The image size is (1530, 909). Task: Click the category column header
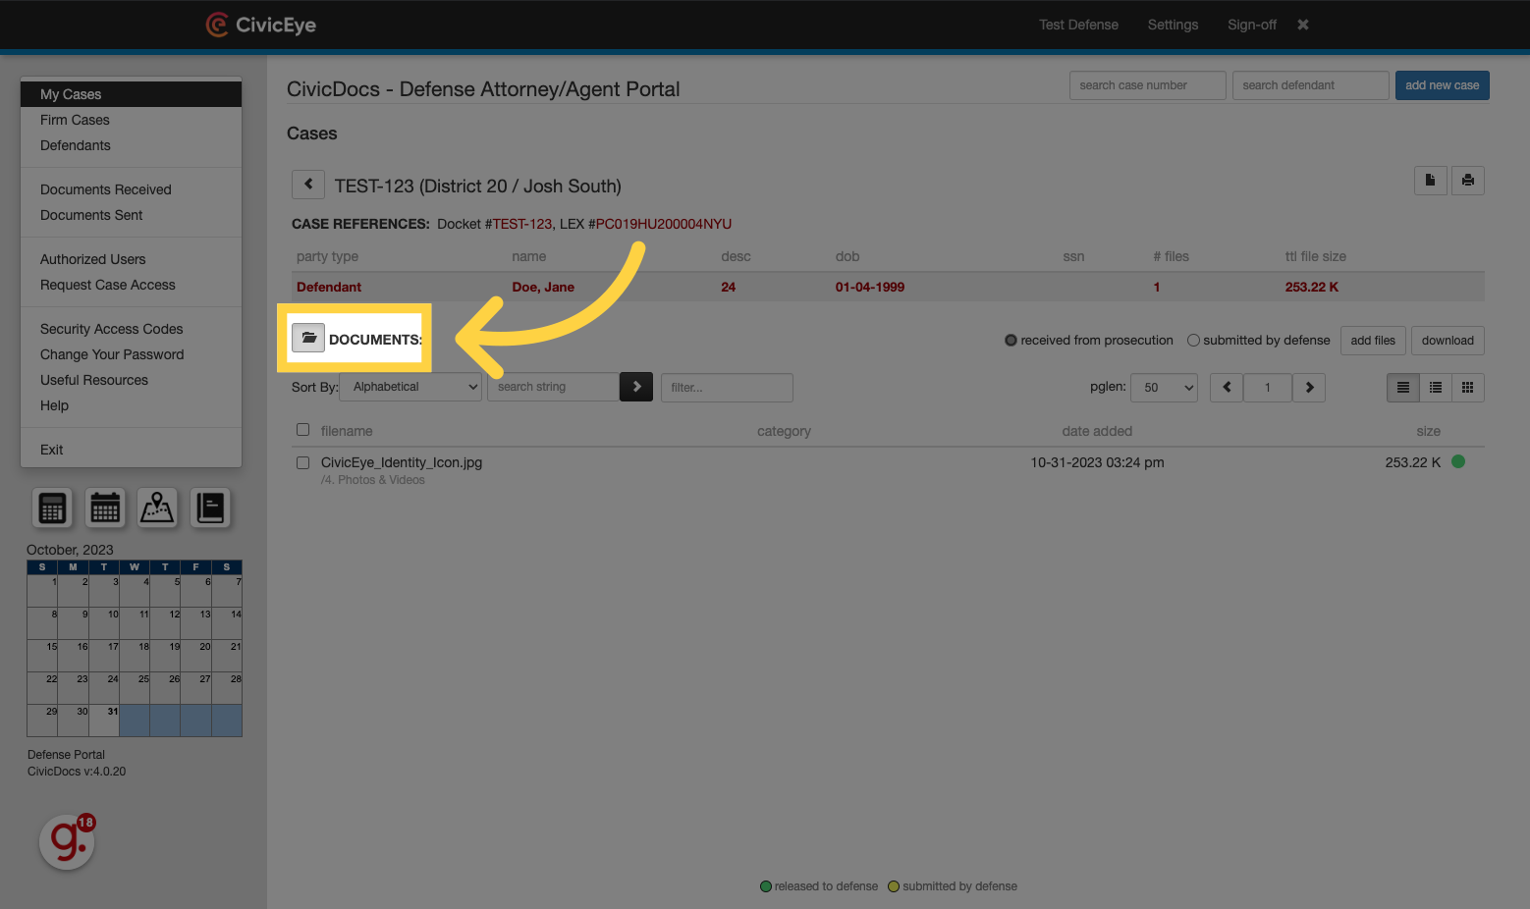[x=784, y=431]
